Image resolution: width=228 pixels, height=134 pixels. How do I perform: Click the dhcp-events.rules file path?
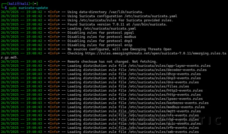[x=164, y=74]
